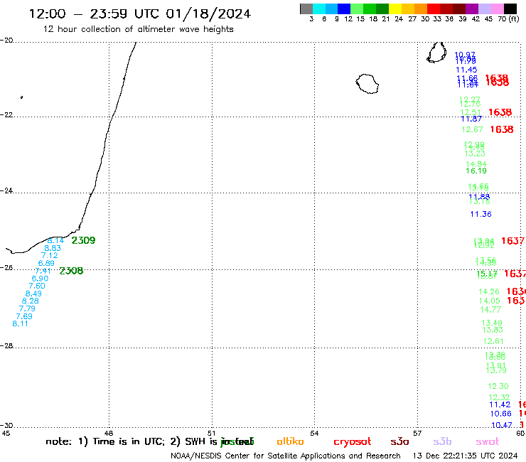Click the date title '12:00 – 23:59 UTC 01/18/2024'
Image resolution: width=526 pixels, height=462 pixels.
[x=140, y=14]
